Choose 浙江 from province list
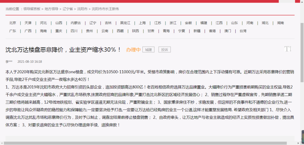 click(173, 23)
